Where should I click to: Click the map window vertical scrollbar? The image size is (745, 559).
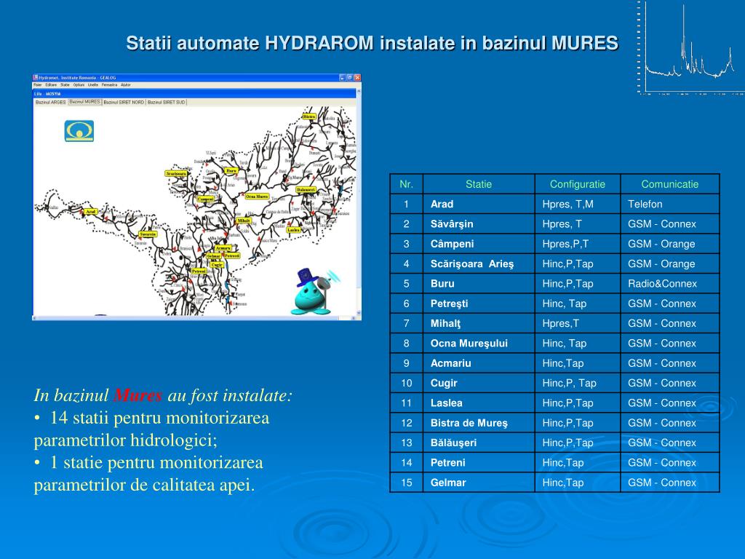tap(359, 202)
